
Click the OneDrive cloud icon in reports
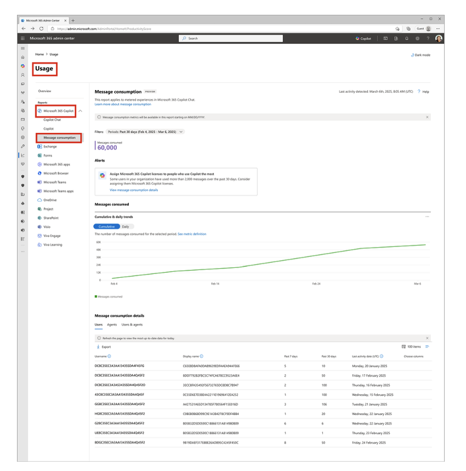tap(39, 200)
